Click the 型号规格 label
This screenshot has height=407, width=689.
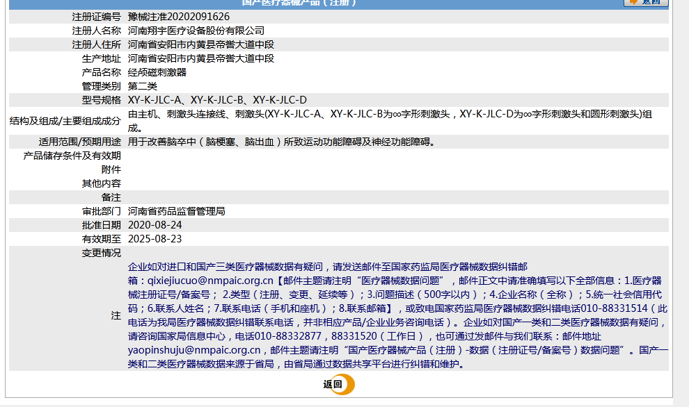(x=101, y=100)
